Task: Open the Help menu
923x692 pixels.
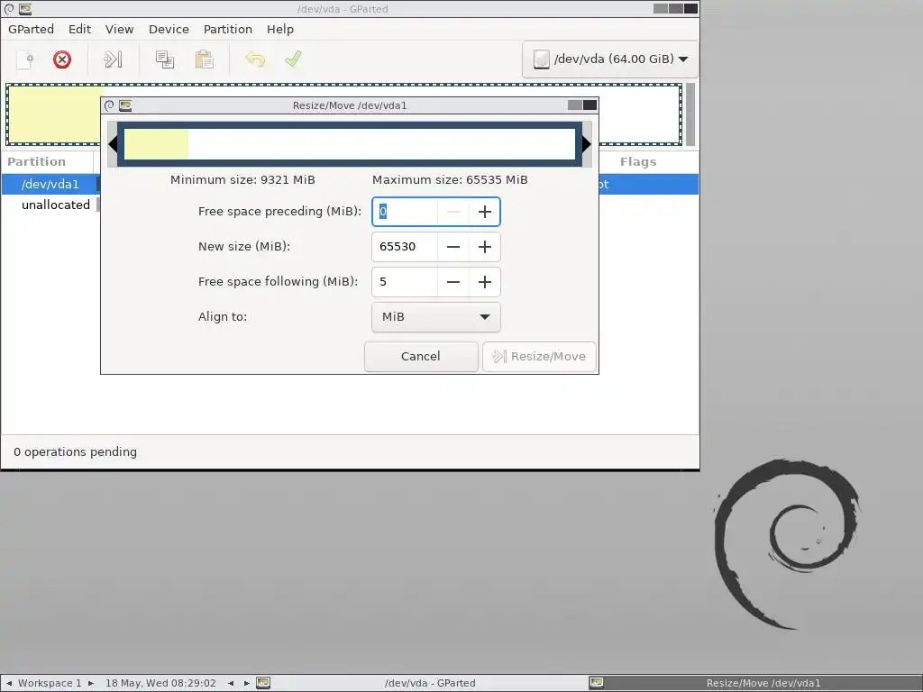Action: 280,29
